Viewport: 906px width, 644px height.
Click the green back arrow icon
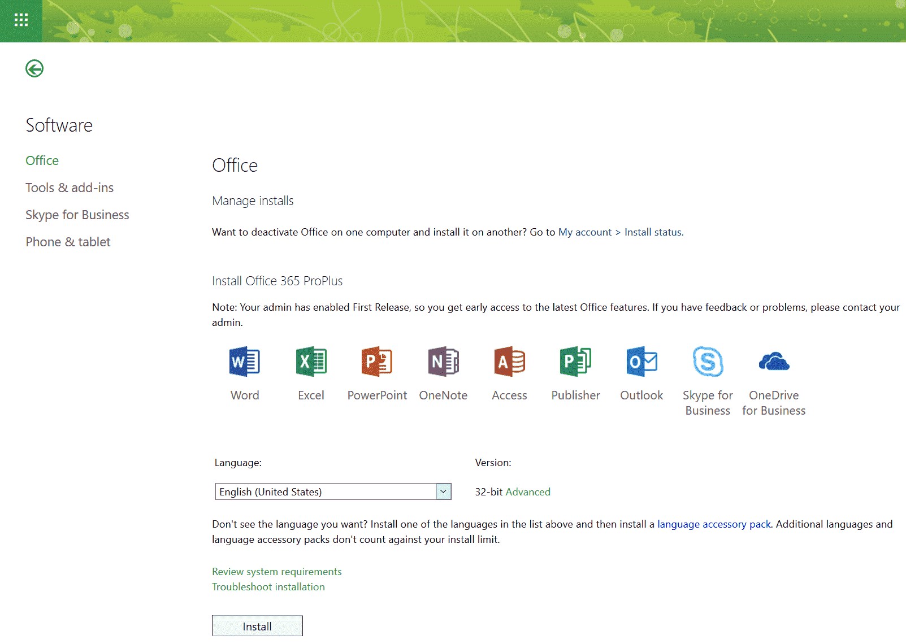(34, 68)
